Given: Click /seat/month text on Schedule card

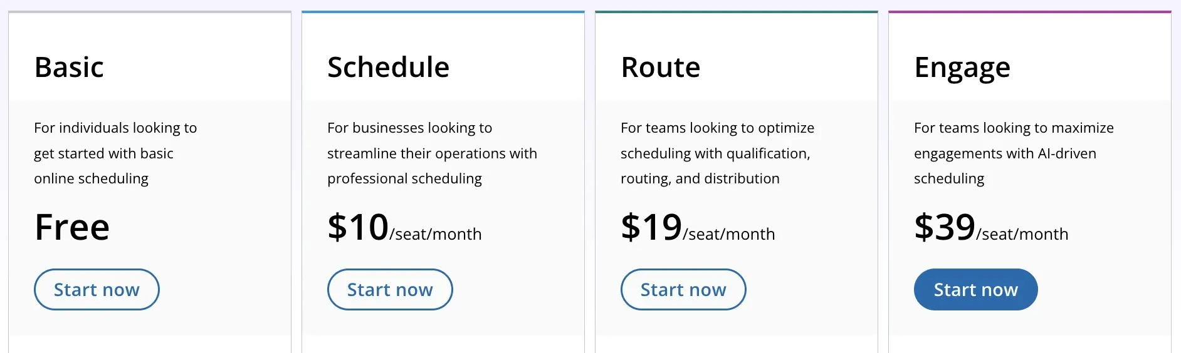Looking at the screenshot, I should coord(436,234).
